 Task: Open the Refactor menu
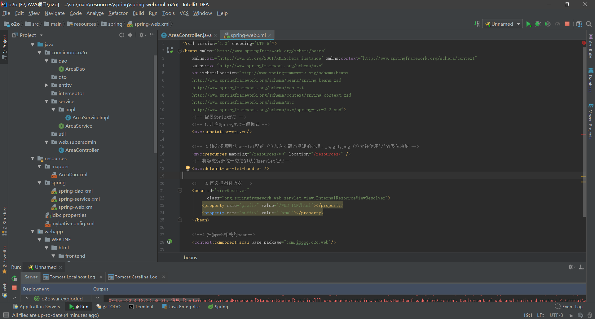point(118,13)
